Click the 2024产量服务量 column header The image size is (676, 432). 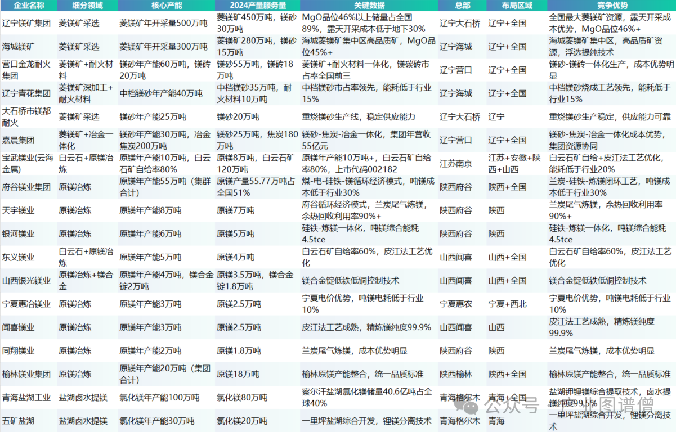coord(258,6)
